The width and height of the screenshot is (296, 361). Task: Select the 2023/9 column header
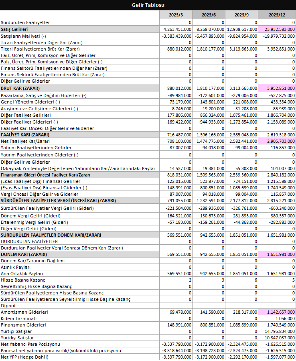[242, 15]
